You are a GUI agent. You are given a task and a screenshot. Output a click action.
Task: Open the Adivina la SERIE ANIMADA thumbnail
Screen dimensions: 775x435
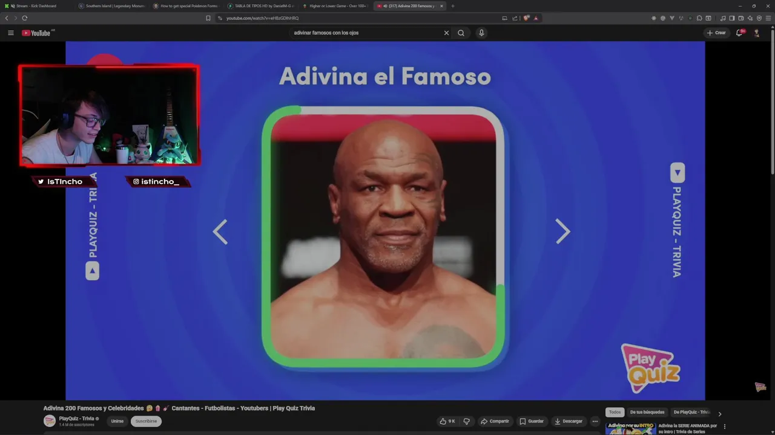pos(630,428)
